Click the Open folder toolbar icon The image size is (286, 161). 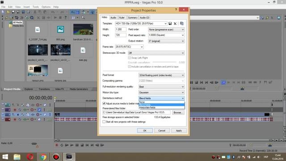pyautogui.click(x=8, y=12)
